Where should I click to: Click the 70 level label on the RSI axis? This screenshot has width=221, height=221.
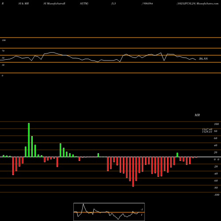click(3, 51)
